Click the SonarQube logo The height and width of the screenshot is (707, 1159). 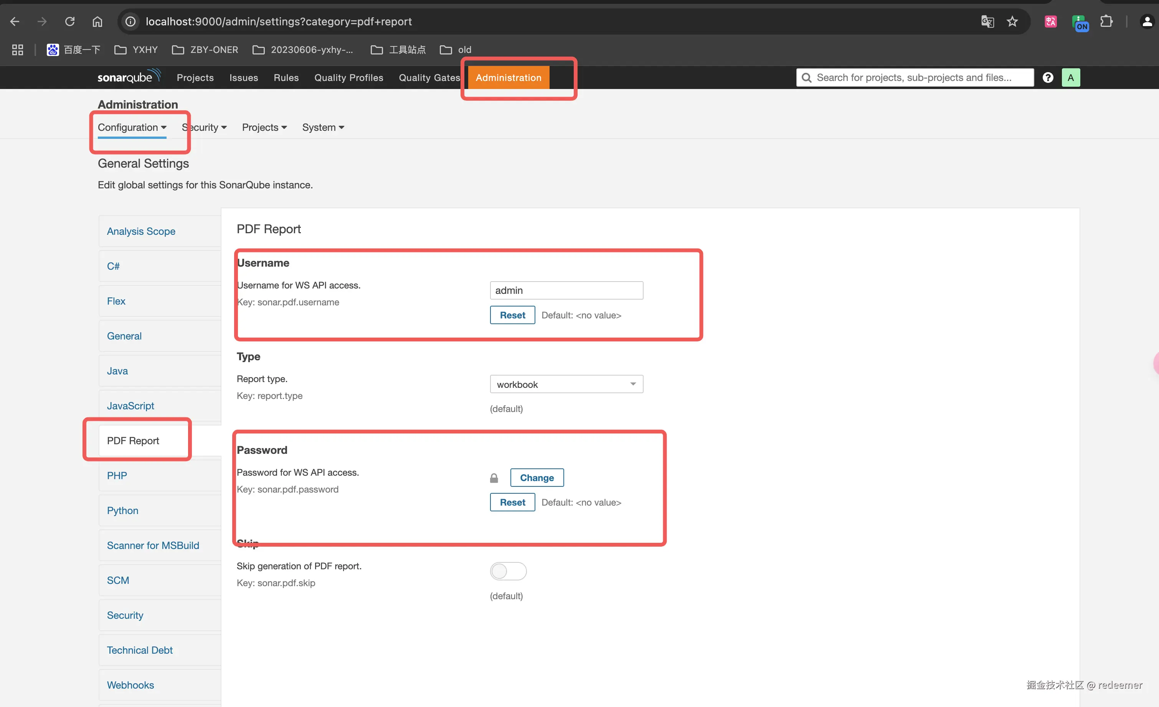129,77
